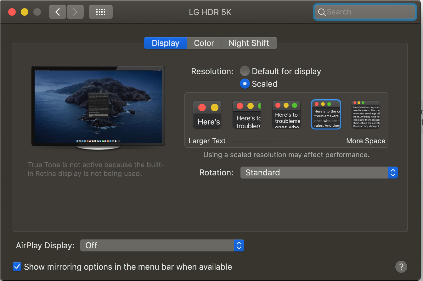Open the Night Shift tab
Viewport: 423px width, 281px height.
tap(249, 43)
